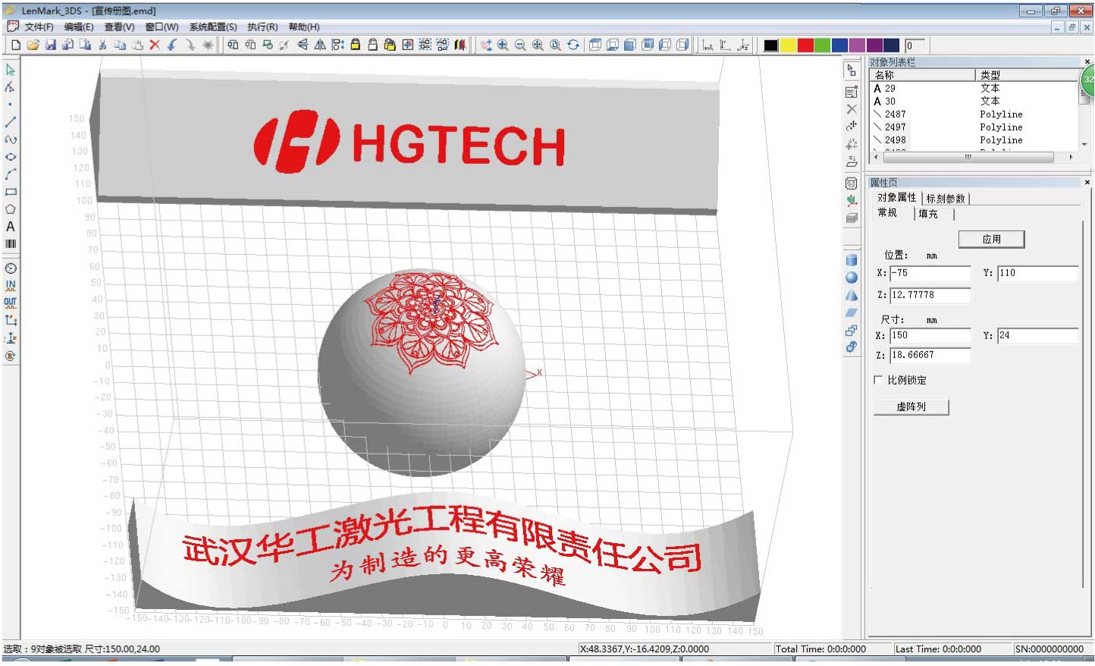This screenshot has width=1095, height=666.
Task: Select object row 30 in object list
Action: (x=974, y=101)
